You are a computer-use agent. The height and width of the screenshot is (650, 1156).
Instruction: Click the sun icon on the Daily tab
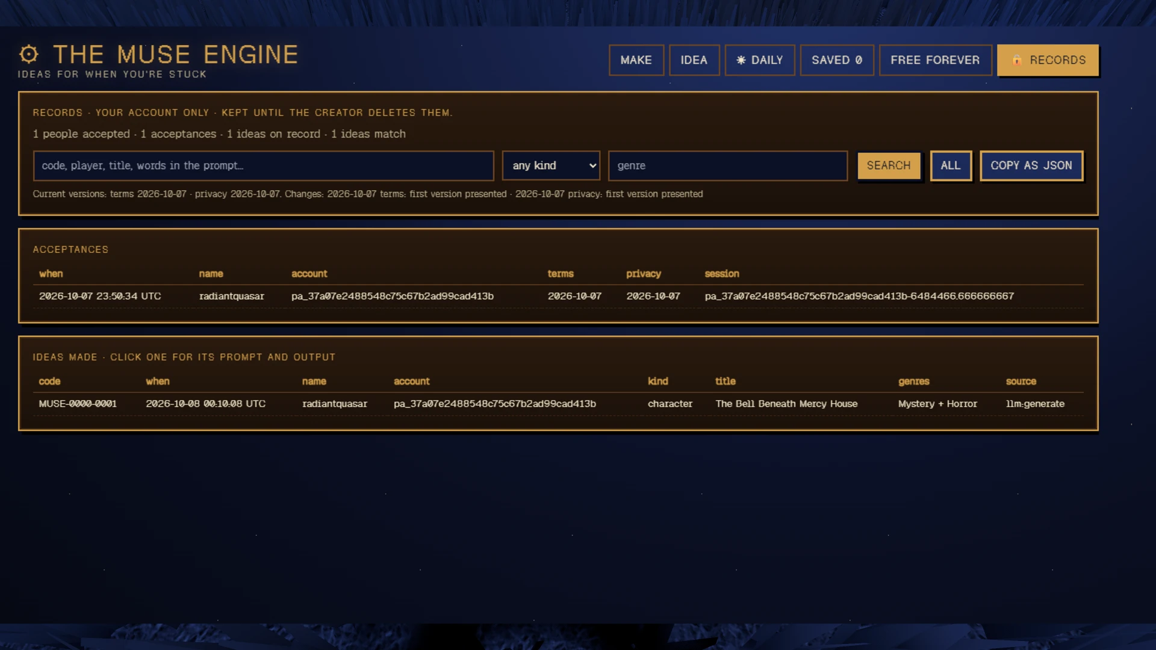(x=741, y=60)
